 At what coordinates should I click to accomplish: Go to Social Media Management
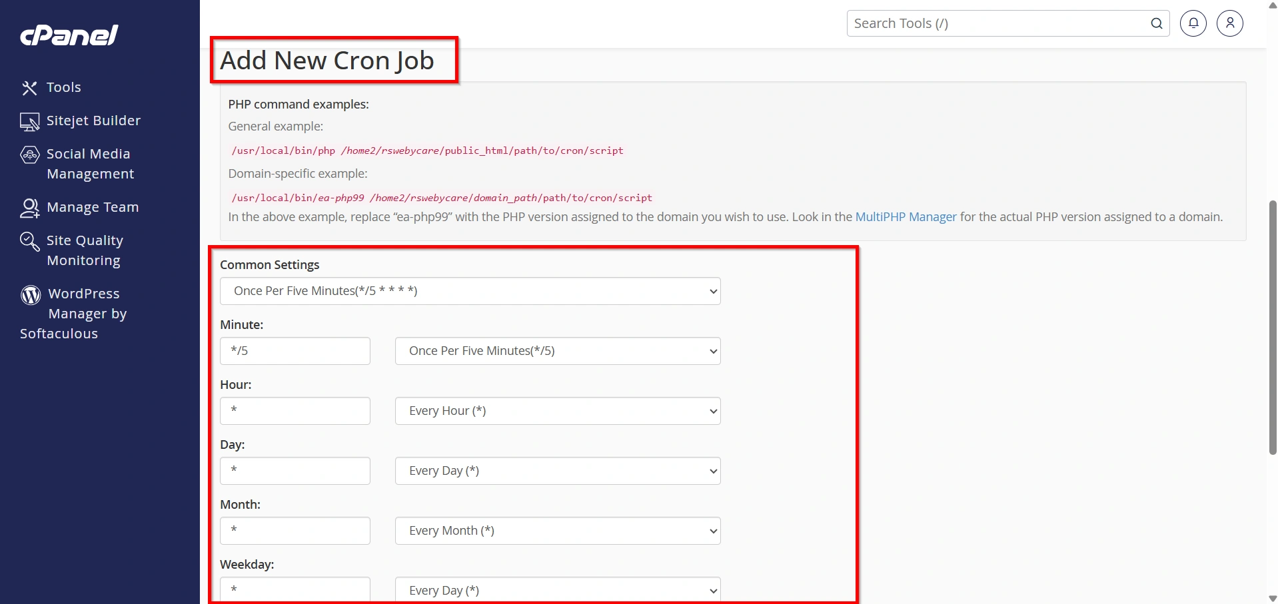point(90,164)
